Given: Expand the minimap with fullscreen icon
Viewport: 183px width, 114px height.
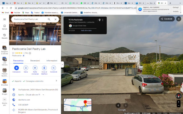Looking at the screenshot, I should (x=66, y=109).
